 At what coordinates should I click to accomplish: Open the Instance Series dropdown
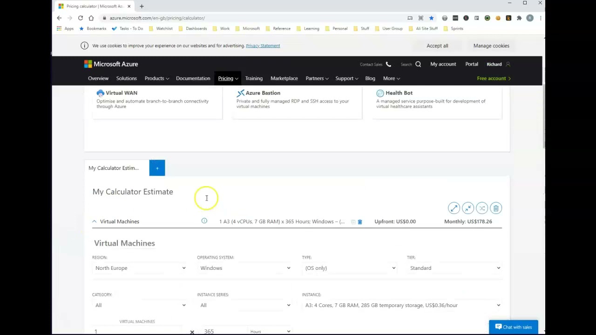(x=245, y=305)
